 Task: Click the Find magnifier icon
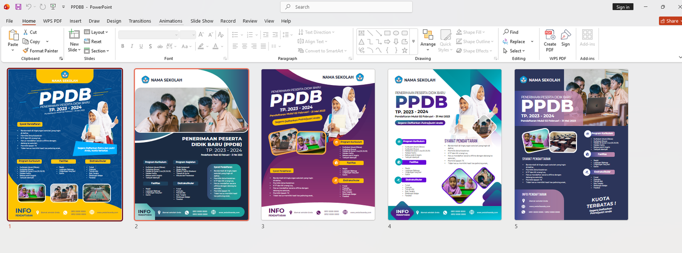point(506,32)
